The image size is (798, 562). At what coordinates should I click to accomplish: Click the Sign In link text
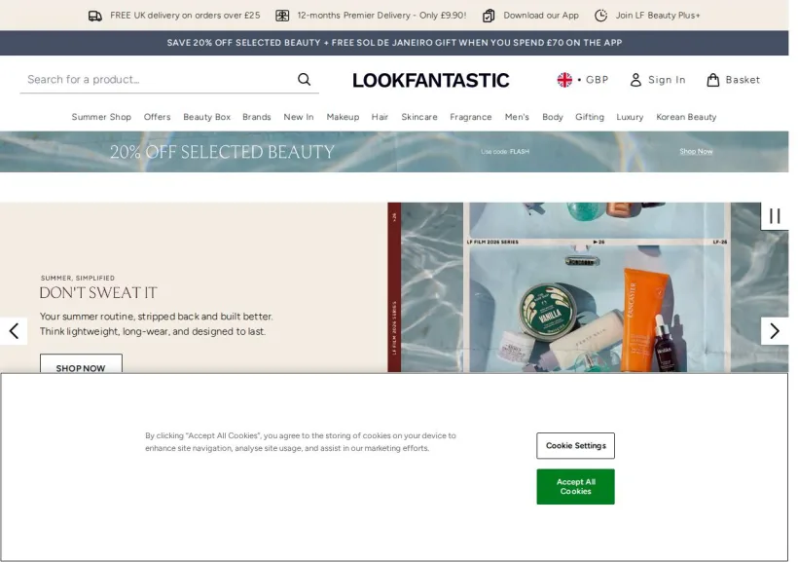pos(667,80)
